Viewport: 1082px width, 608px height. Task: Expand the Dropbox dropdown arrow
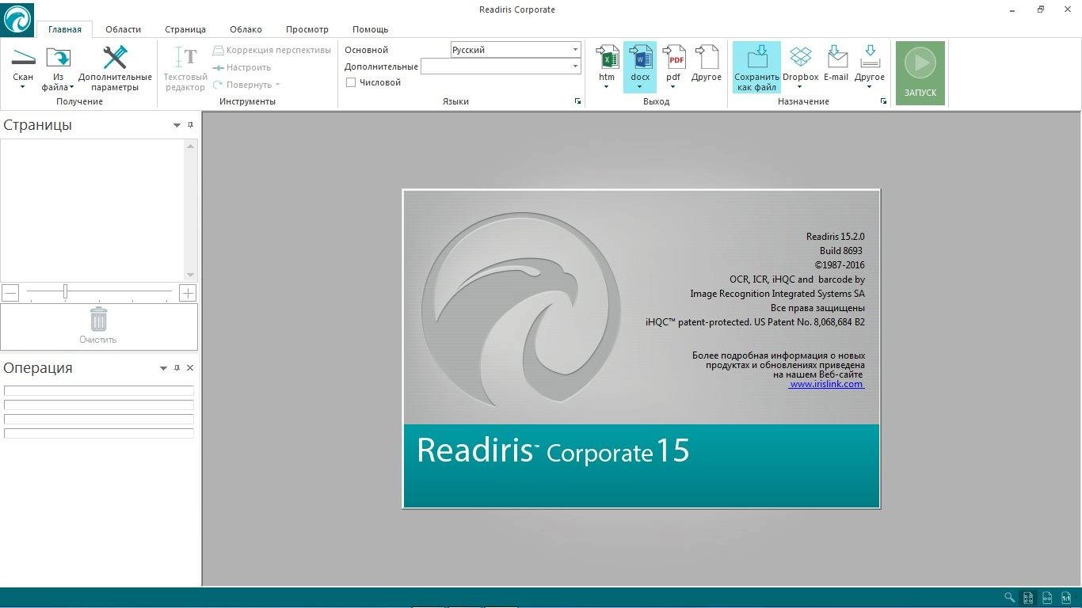pos(801,87)
